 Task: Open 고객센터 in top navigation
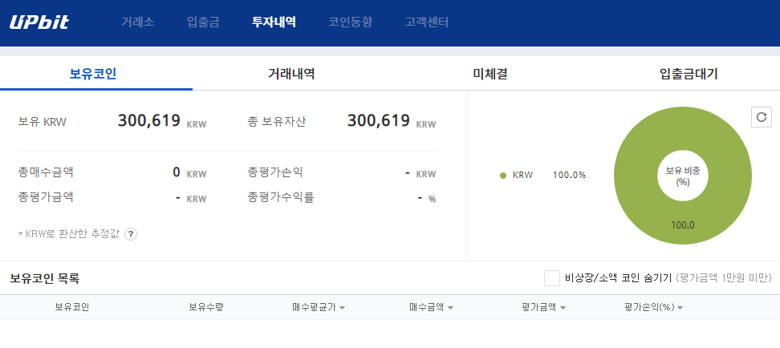point(427,22)
